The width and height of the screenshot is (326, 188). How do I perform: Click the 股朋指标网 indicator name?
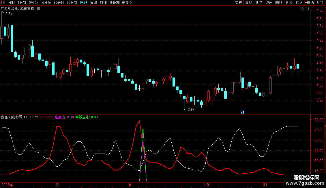point(14,117)
